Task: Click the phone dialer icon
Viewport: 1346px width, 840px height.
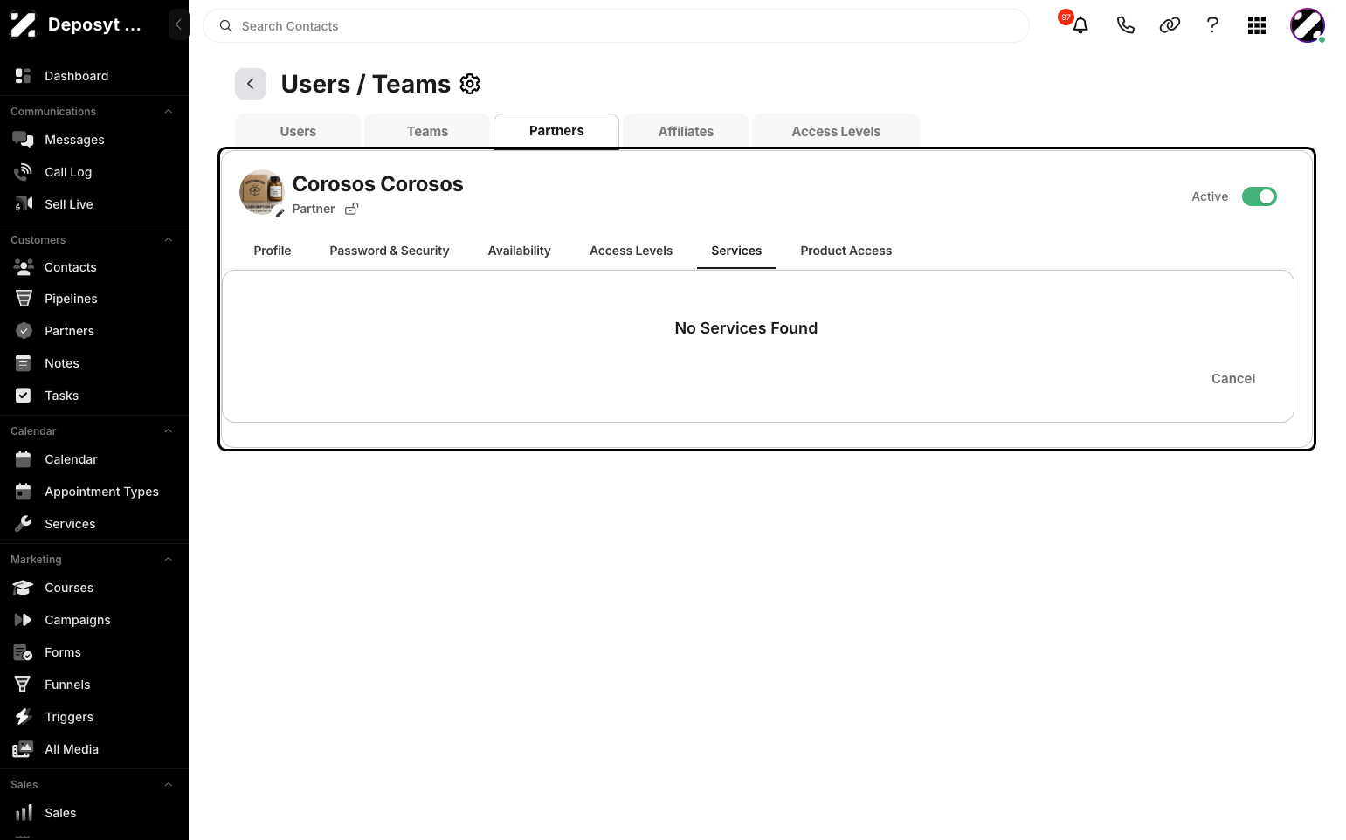Action: pyautogui.click(x=1126, y=25)
